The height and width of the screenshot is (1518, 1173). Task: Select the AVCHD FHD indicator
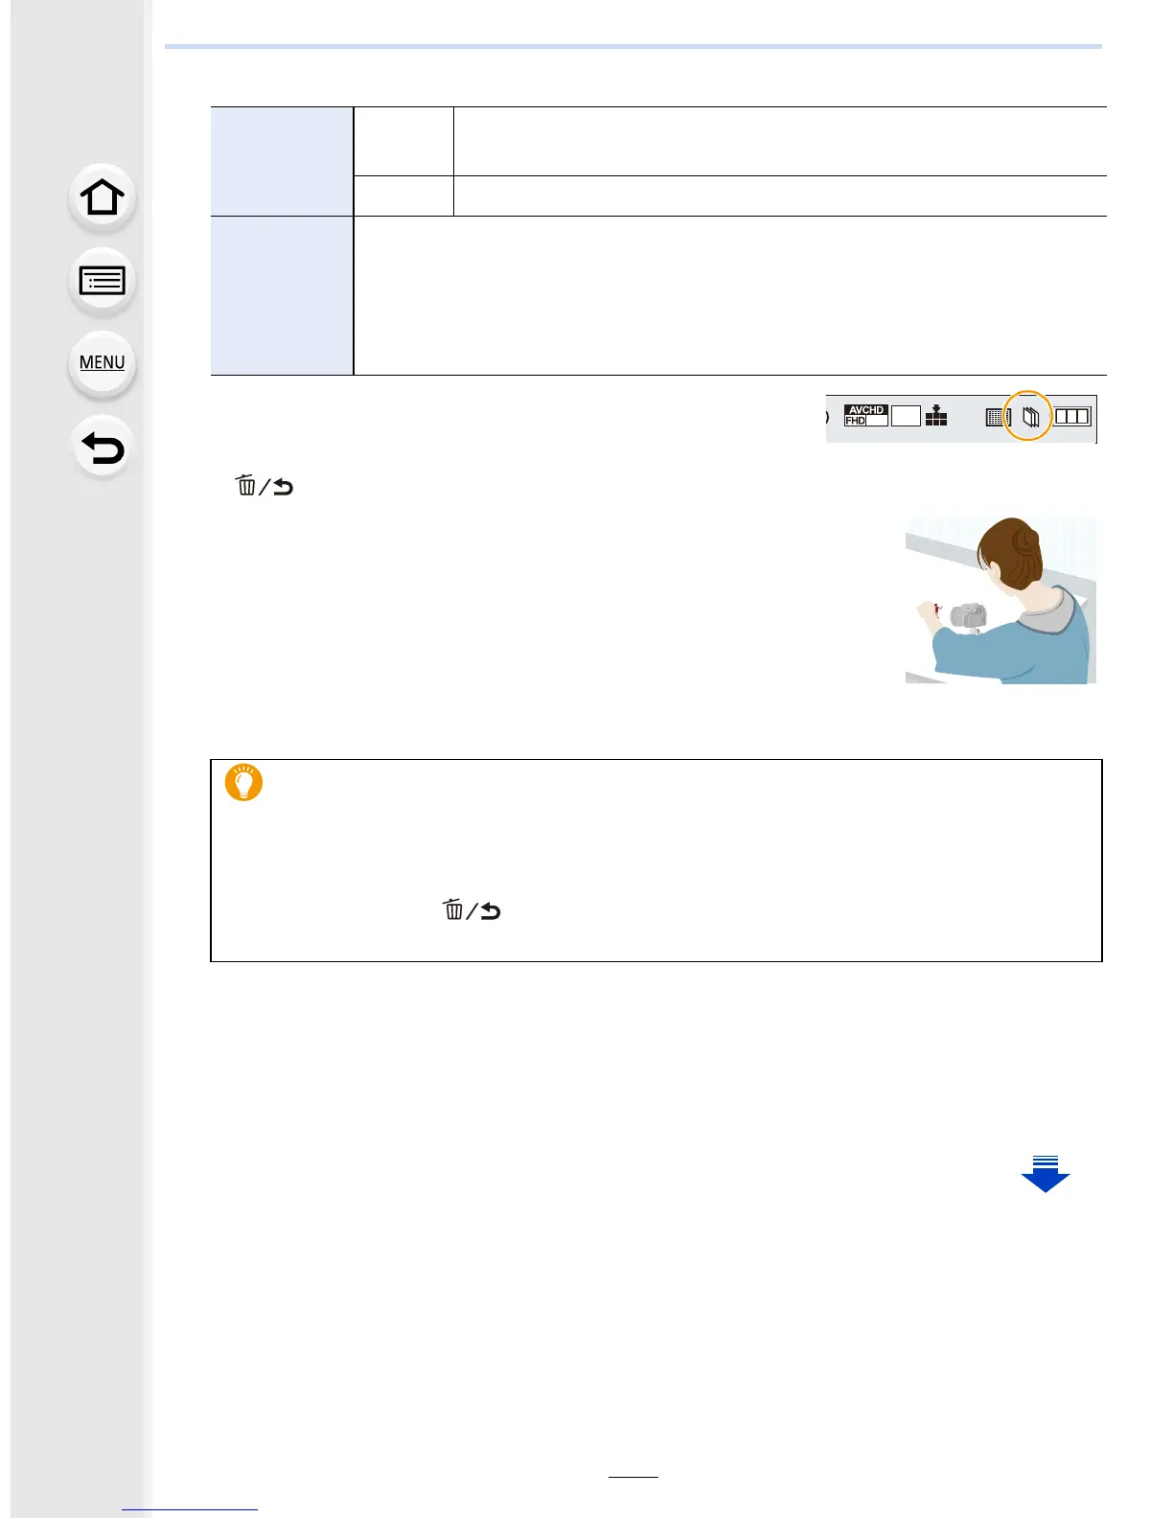pyautogui.click(x=865, y=415)
